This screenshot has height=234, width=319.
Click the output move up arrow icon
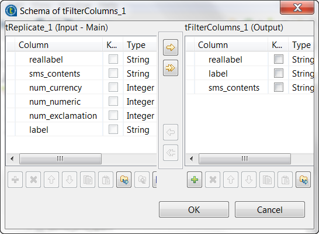pos(231,180)
